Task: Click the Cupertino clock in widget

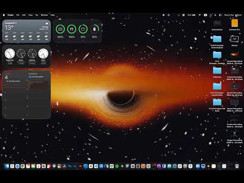Action: (x=10, y=53)
